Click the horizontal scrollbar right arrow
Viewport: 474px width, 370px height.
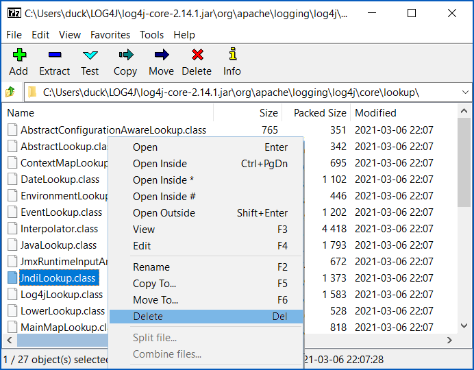pos(450,340)
